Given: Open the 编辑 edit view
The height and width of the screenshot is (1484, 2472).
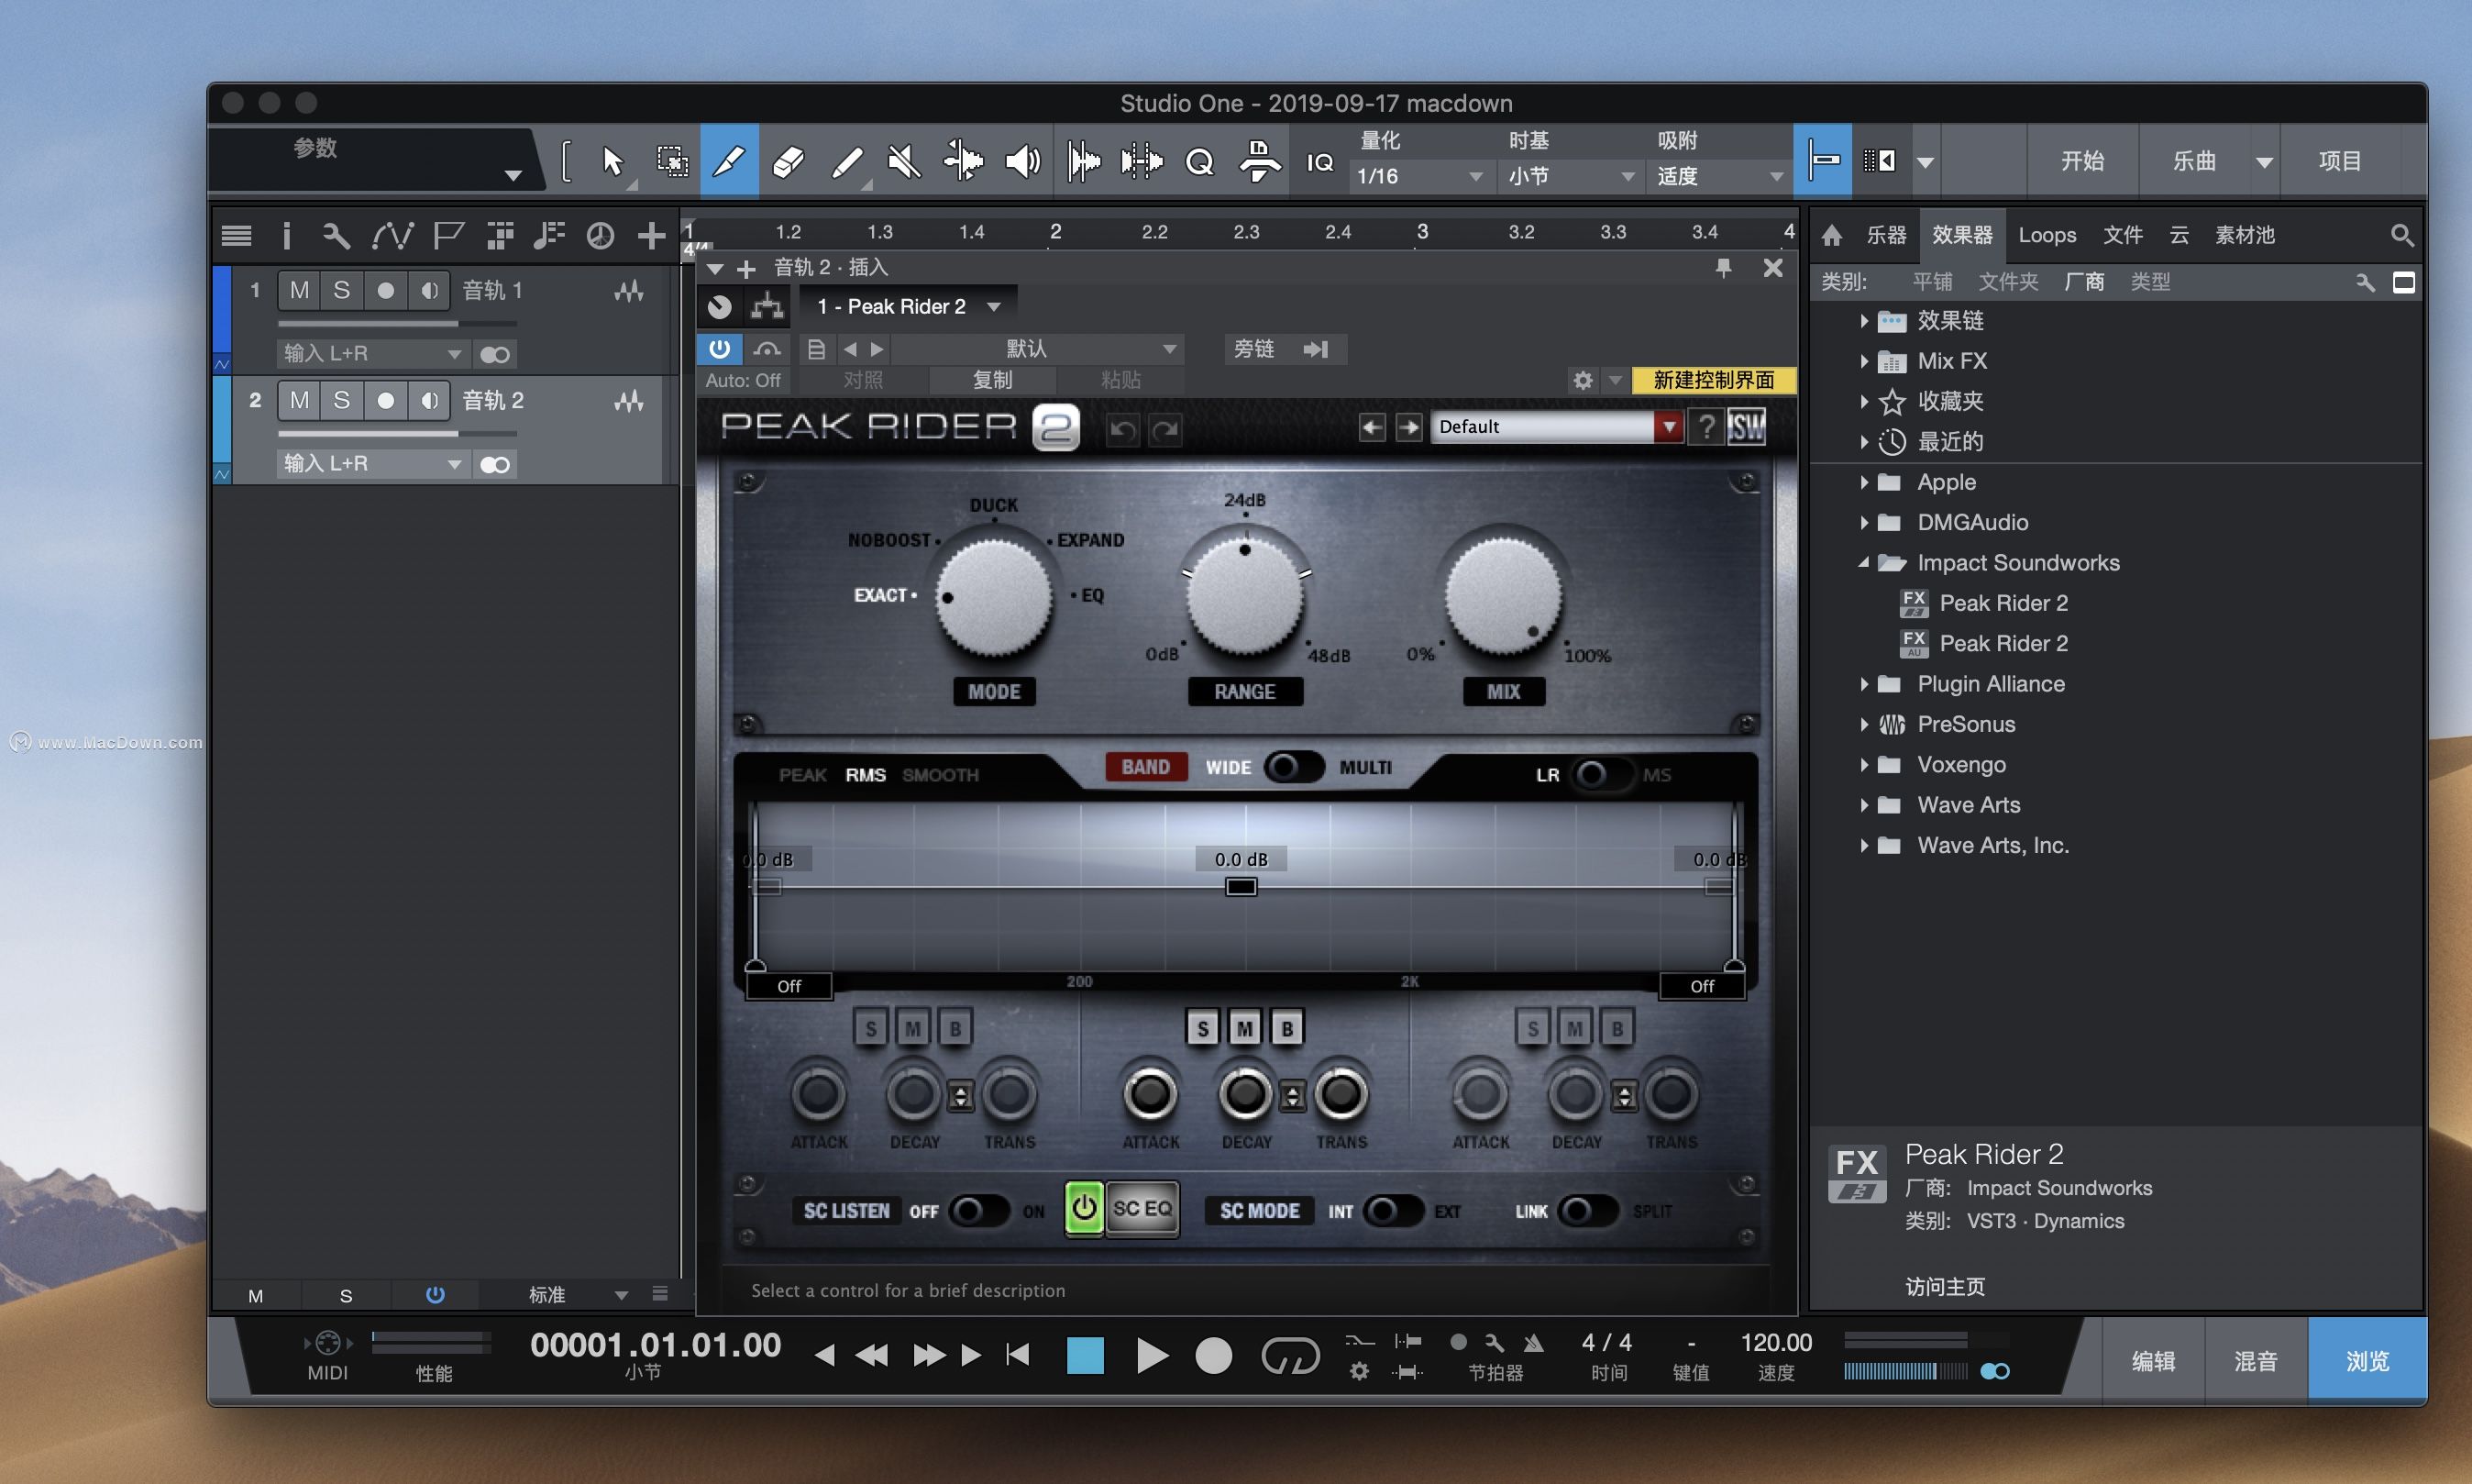Looking at the screenshot, I should click(x=2153, y=1361).
